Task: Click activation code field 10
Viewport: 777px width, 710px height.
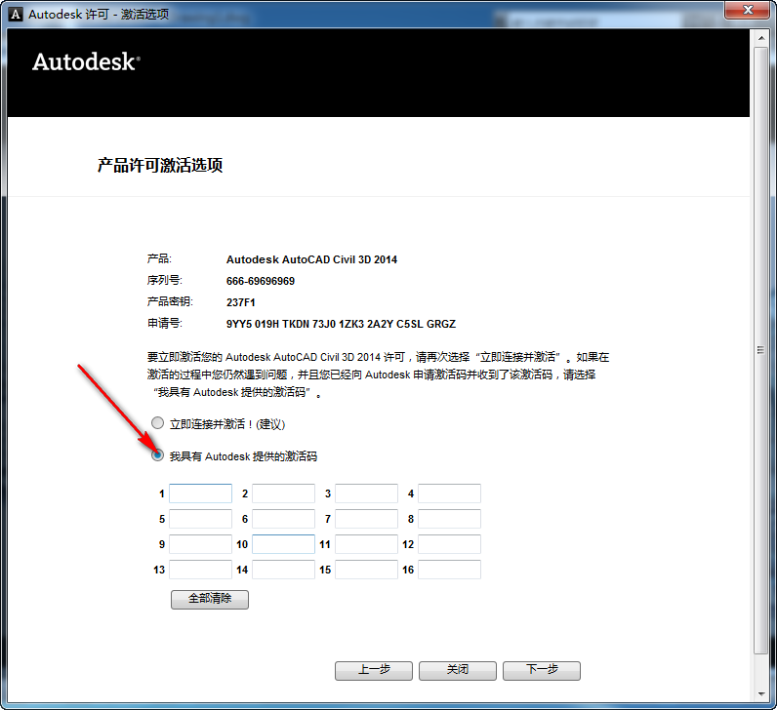Action: [283, 544]
